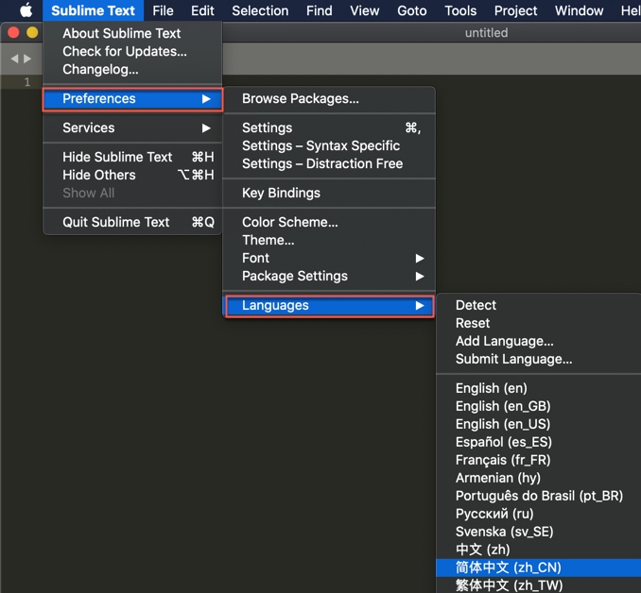Open the Apple menu

click(26, 10)
